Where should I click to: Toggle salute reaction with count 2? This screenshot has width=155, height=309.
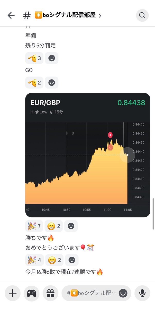click(x=34, y=83)
